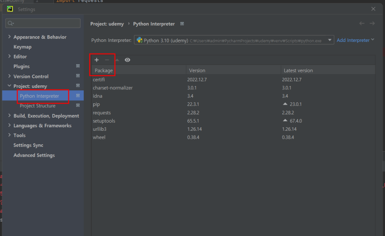
Task: Sort by Package column header
Action: (x=139, y=70)
